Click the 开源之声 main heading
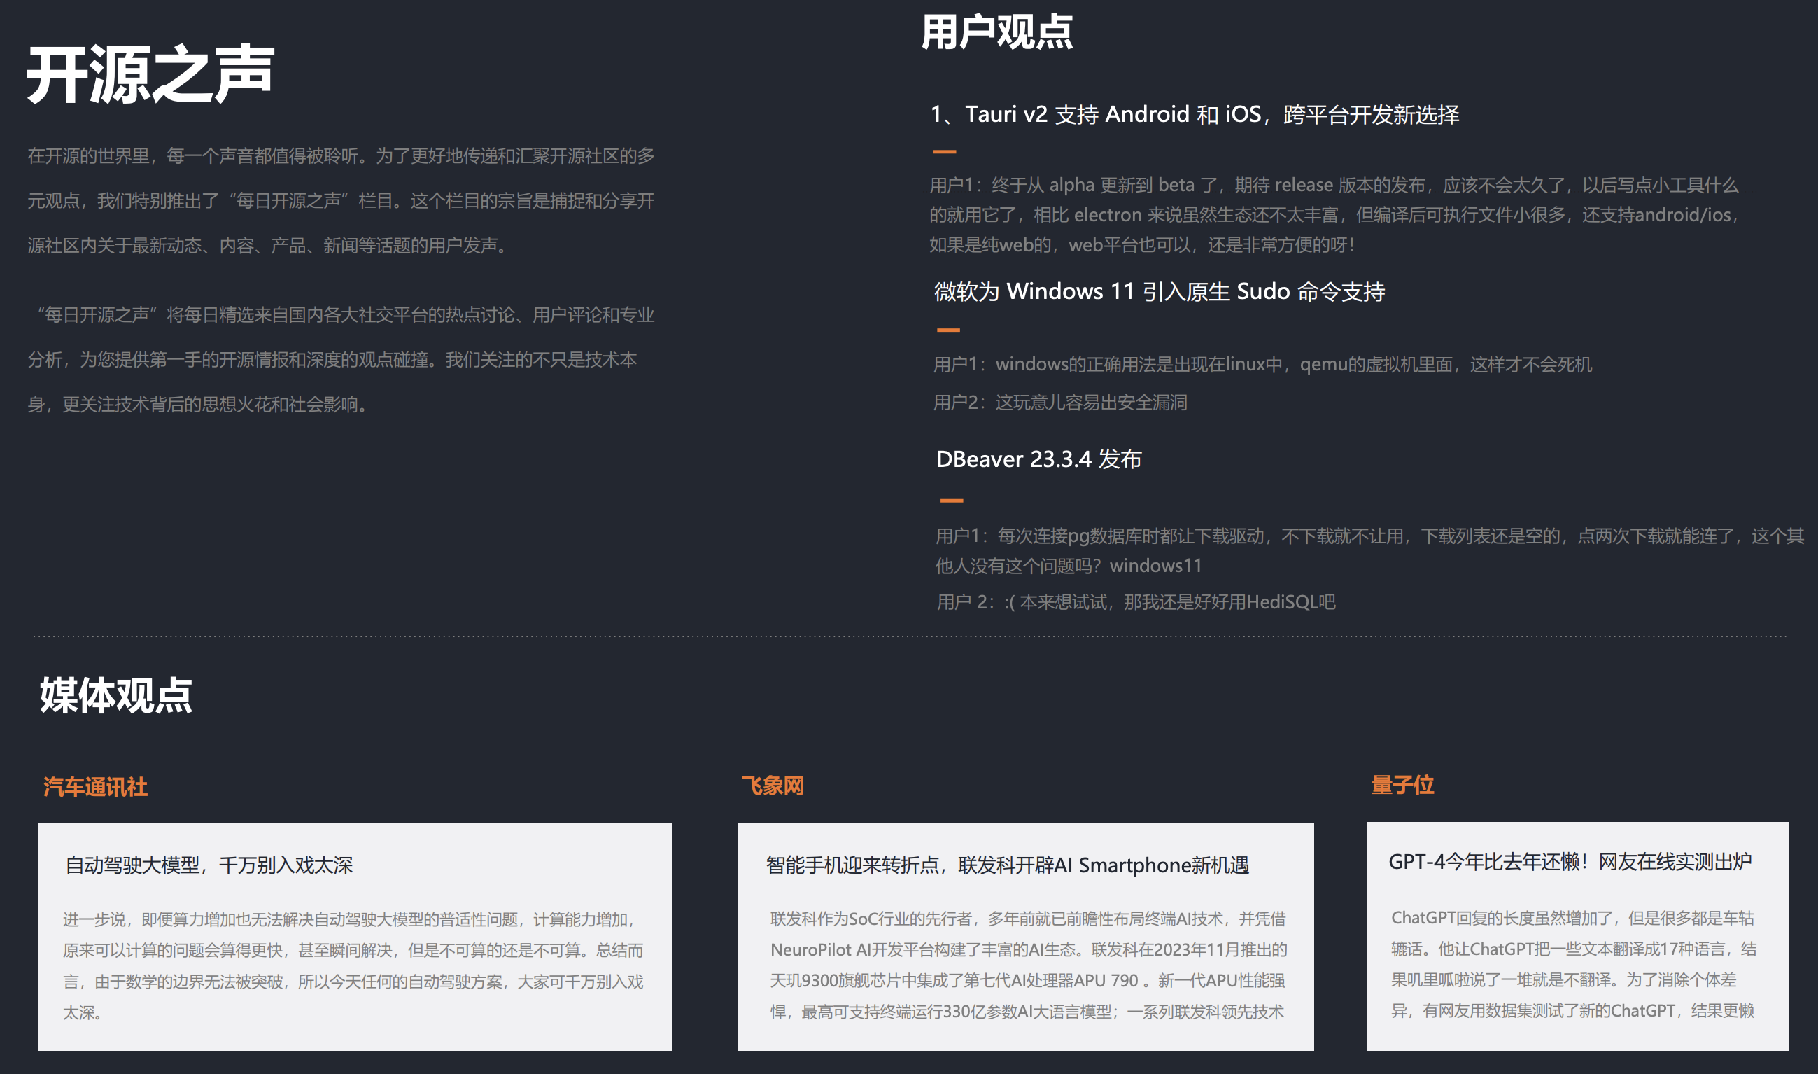1818x1074 pixels. (x=150, y=74)
